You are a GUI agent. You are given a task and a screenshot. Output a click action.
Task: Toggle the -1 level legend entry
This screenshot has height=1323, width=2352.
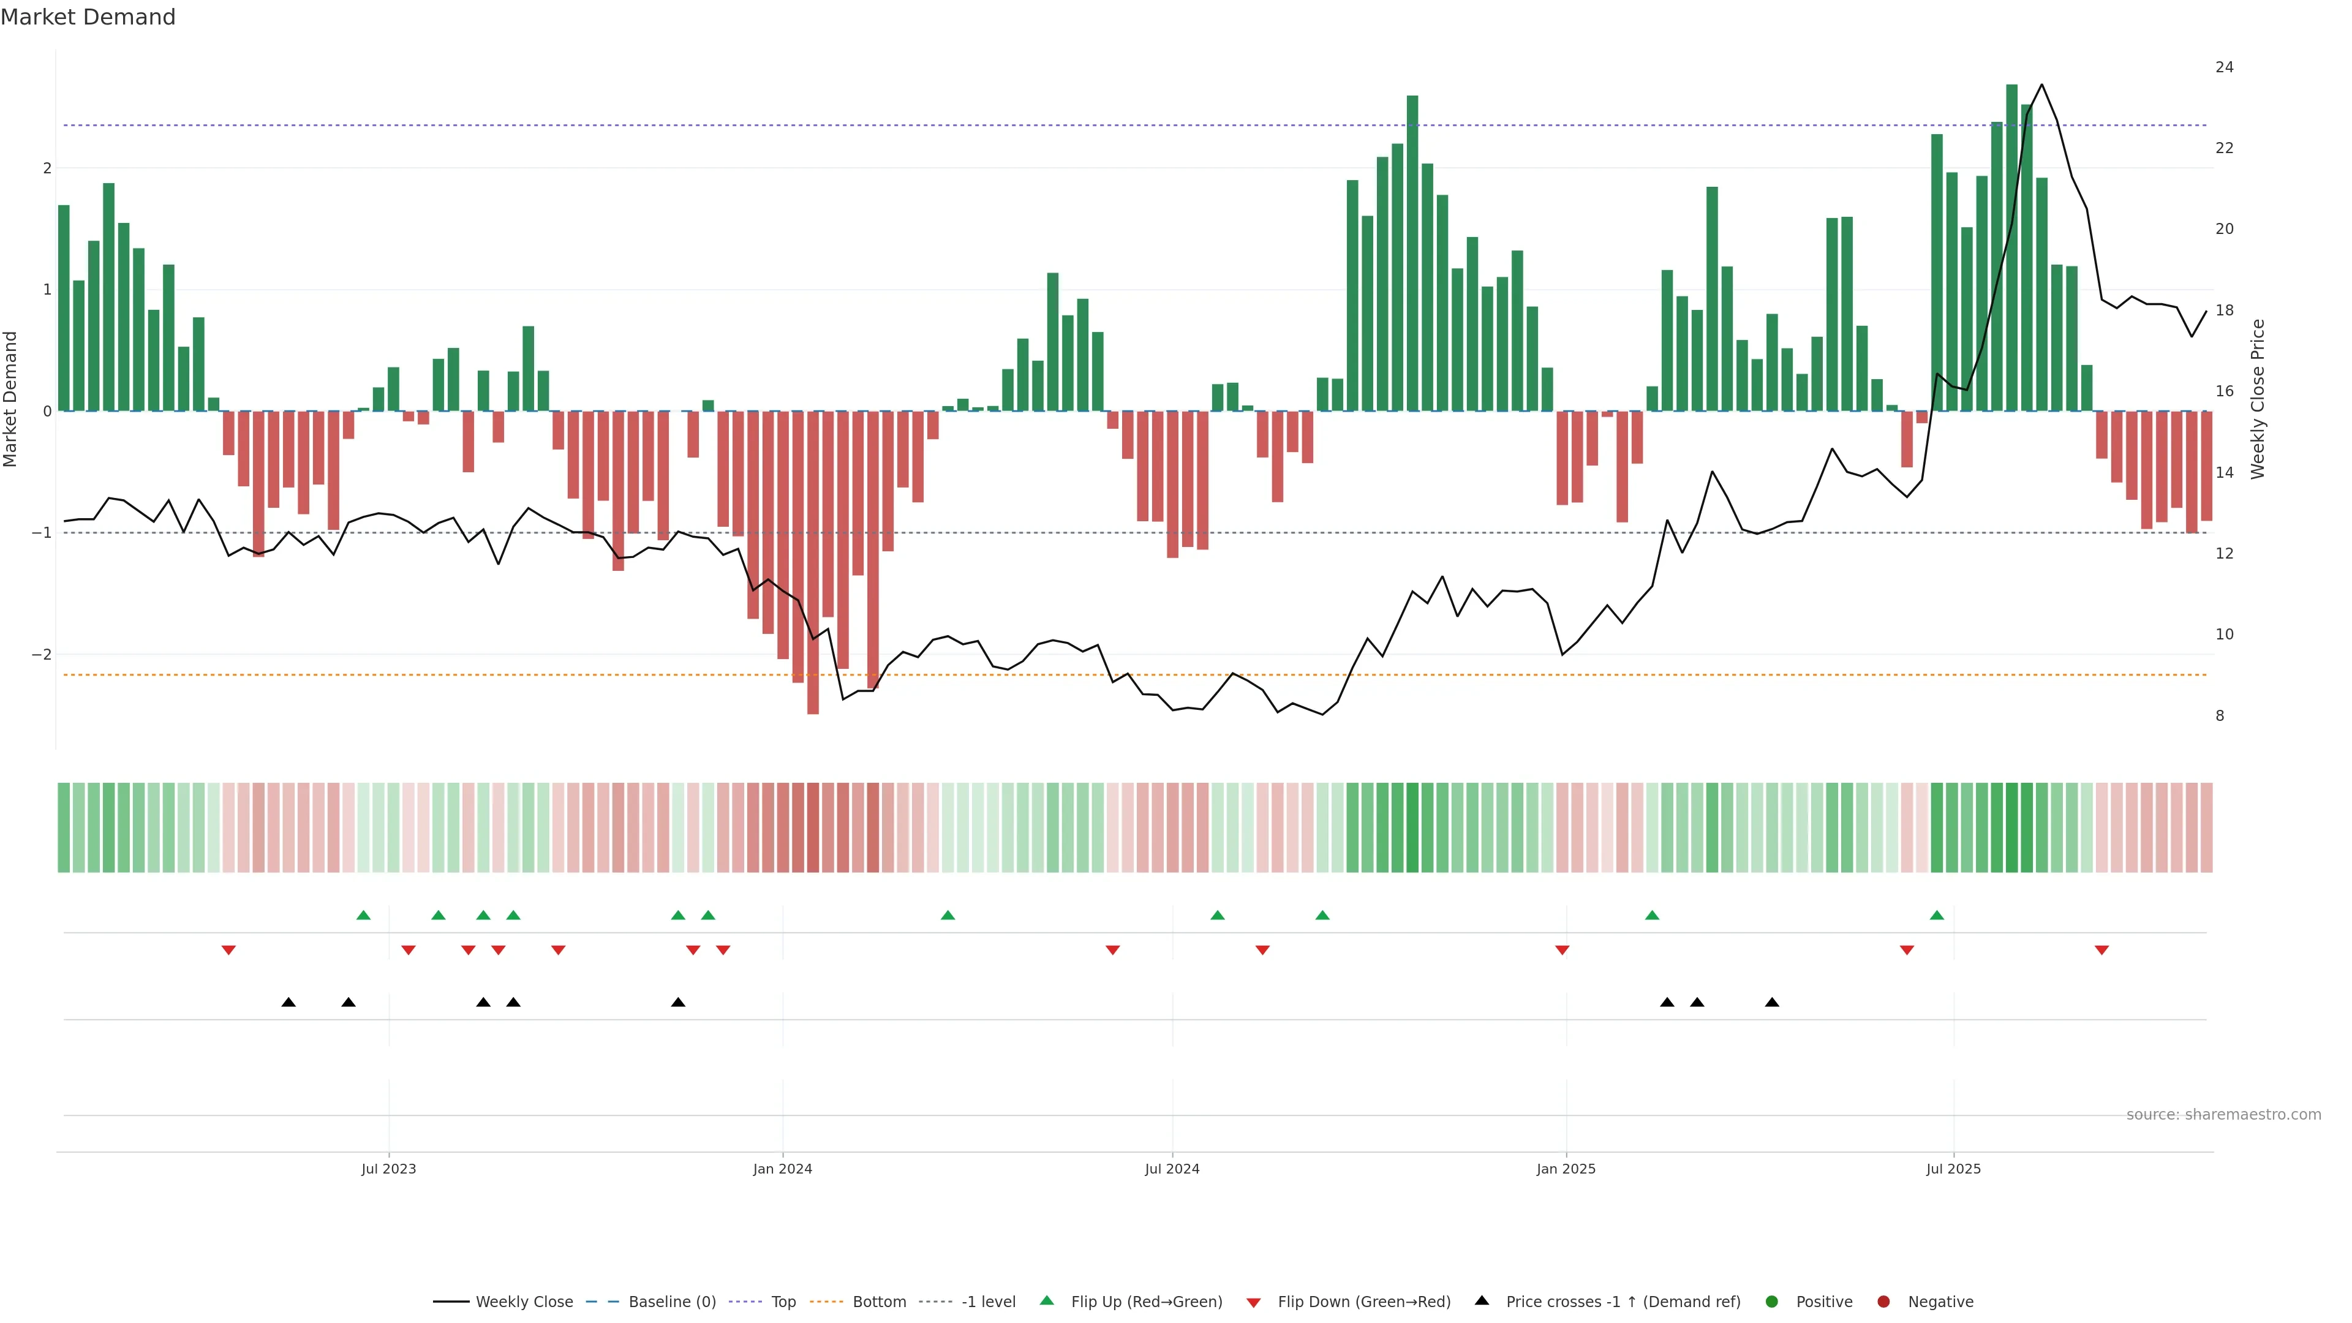click(988, 1302)
